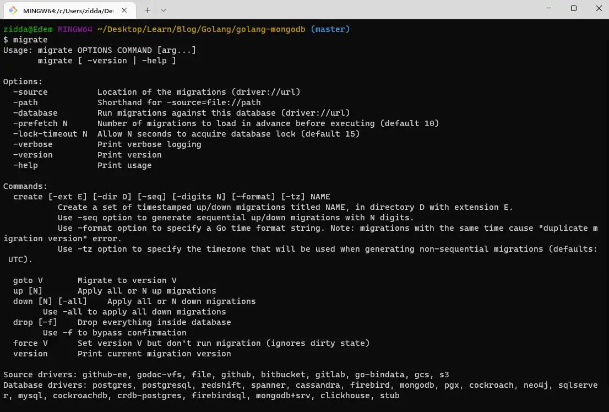Click the '-source' option in the Options list

point(30,91)
